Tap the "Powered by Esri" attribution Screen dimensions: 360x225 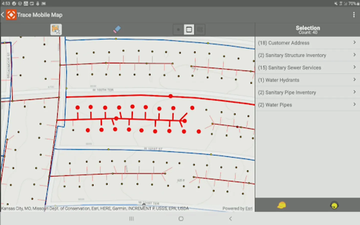[237, 208]
